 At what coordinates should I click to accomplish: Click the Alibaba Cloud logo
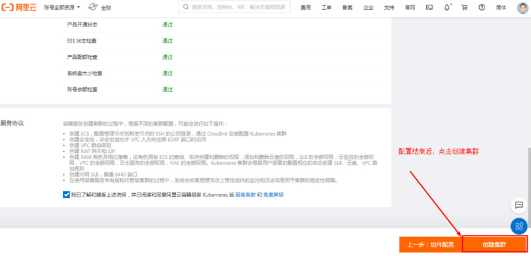19,7
